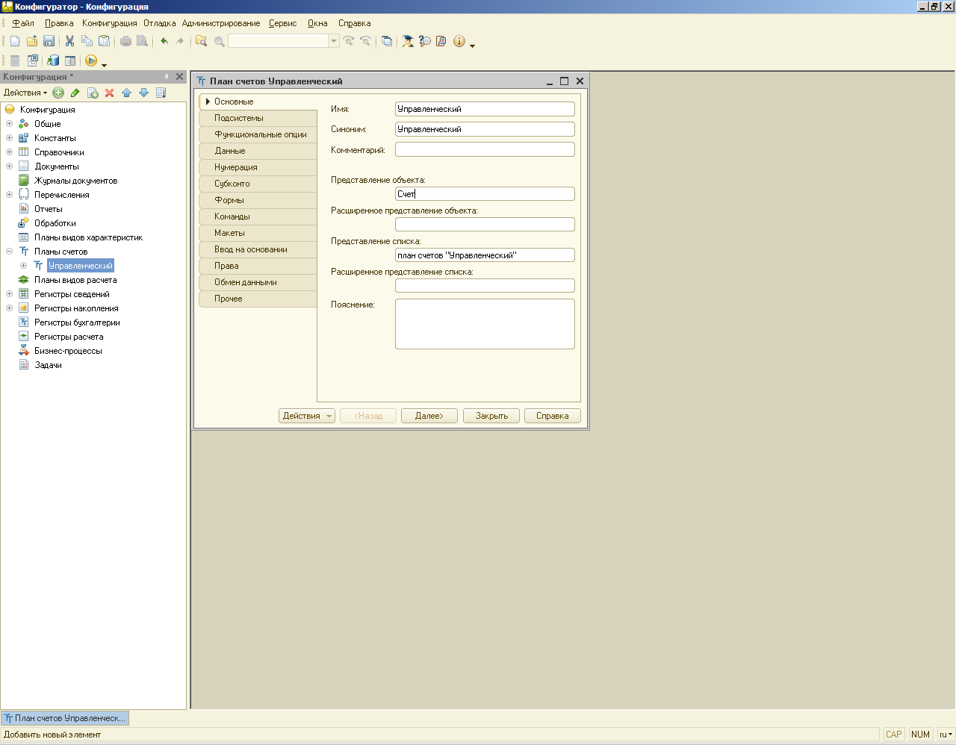Move the element up with the blue up arrow

click(126, 93)
